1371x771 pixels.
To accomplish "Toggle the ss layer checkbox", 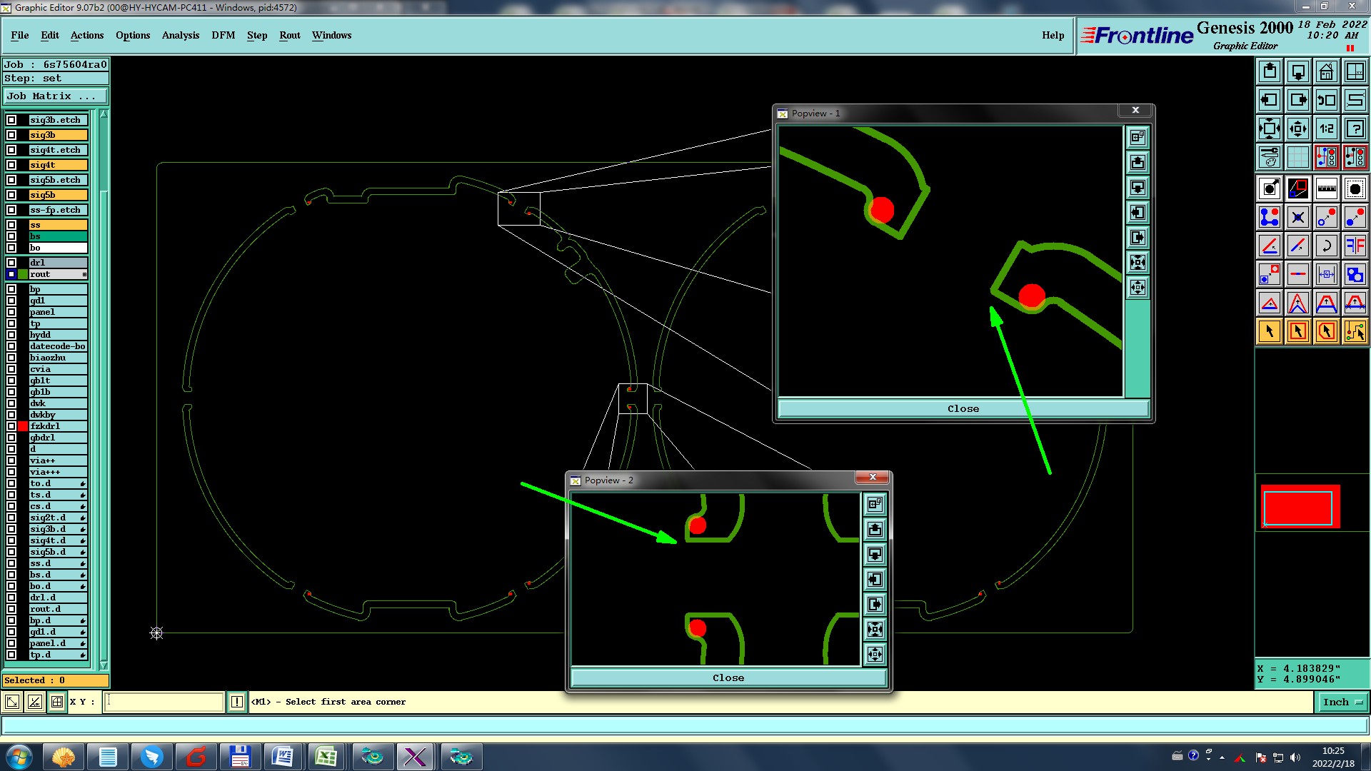I will pos(11,225).
